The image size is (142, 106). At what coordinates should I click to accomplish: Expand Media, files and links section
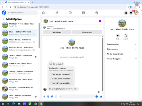122,54
